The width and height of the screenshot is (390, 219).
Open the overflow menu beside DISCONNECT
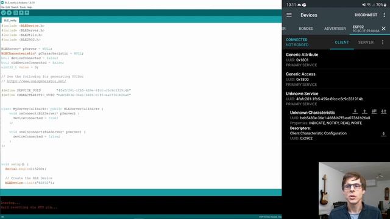click(384, 15)
